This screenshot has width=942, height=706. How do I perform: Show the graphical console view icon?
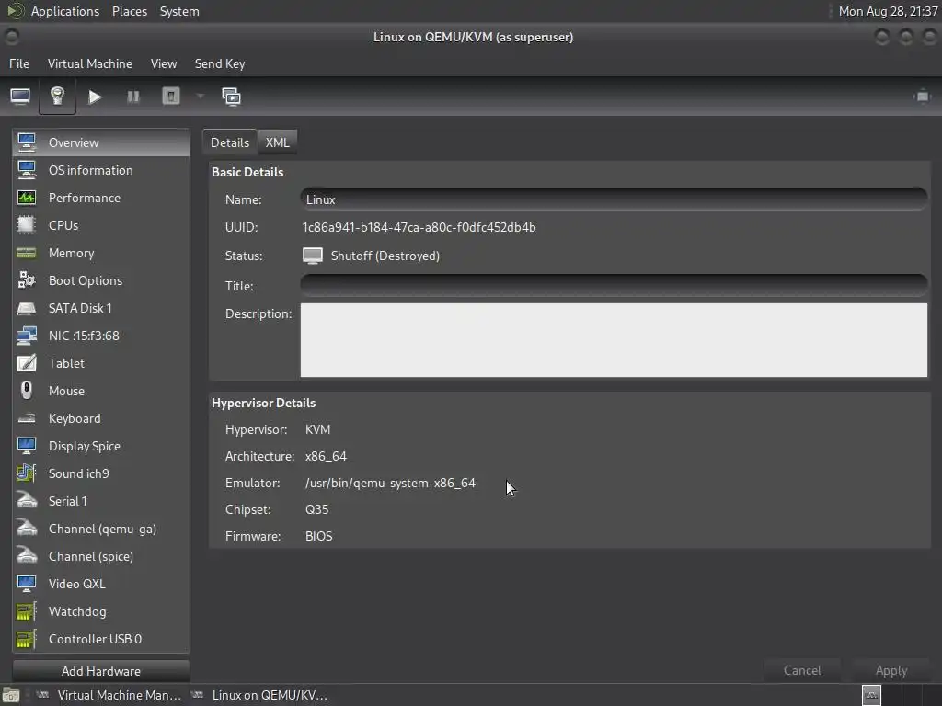click(20, 96)
